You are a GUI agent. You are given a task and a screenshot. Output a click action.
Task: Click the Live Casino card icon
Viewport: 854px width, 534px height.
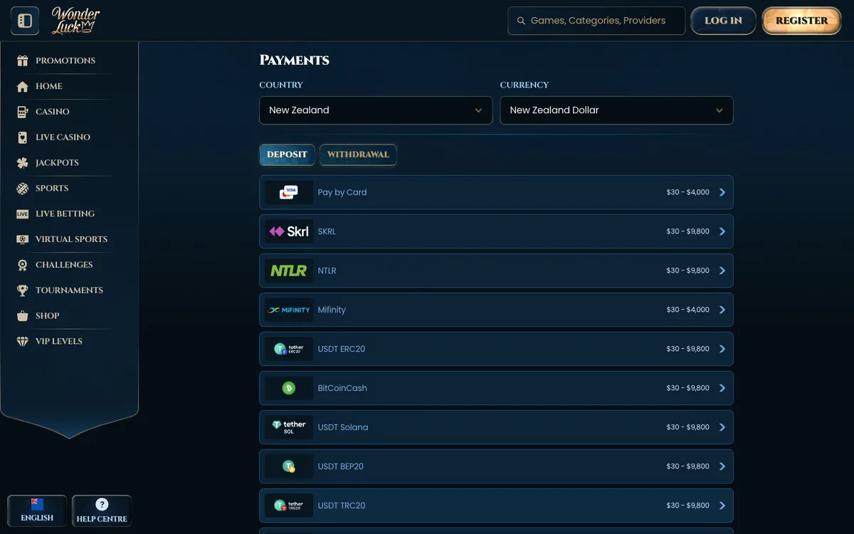point(23,137)
